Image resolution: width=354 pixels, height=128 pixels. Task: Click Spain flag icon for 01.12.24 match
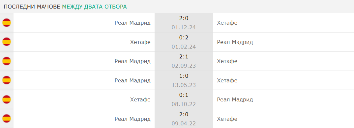click(7, 23)
